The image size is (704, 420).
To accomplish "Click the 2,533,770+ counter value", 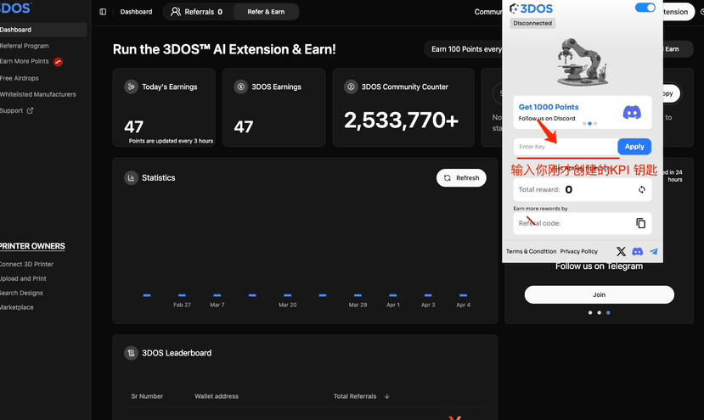I will tap(402, 120).
